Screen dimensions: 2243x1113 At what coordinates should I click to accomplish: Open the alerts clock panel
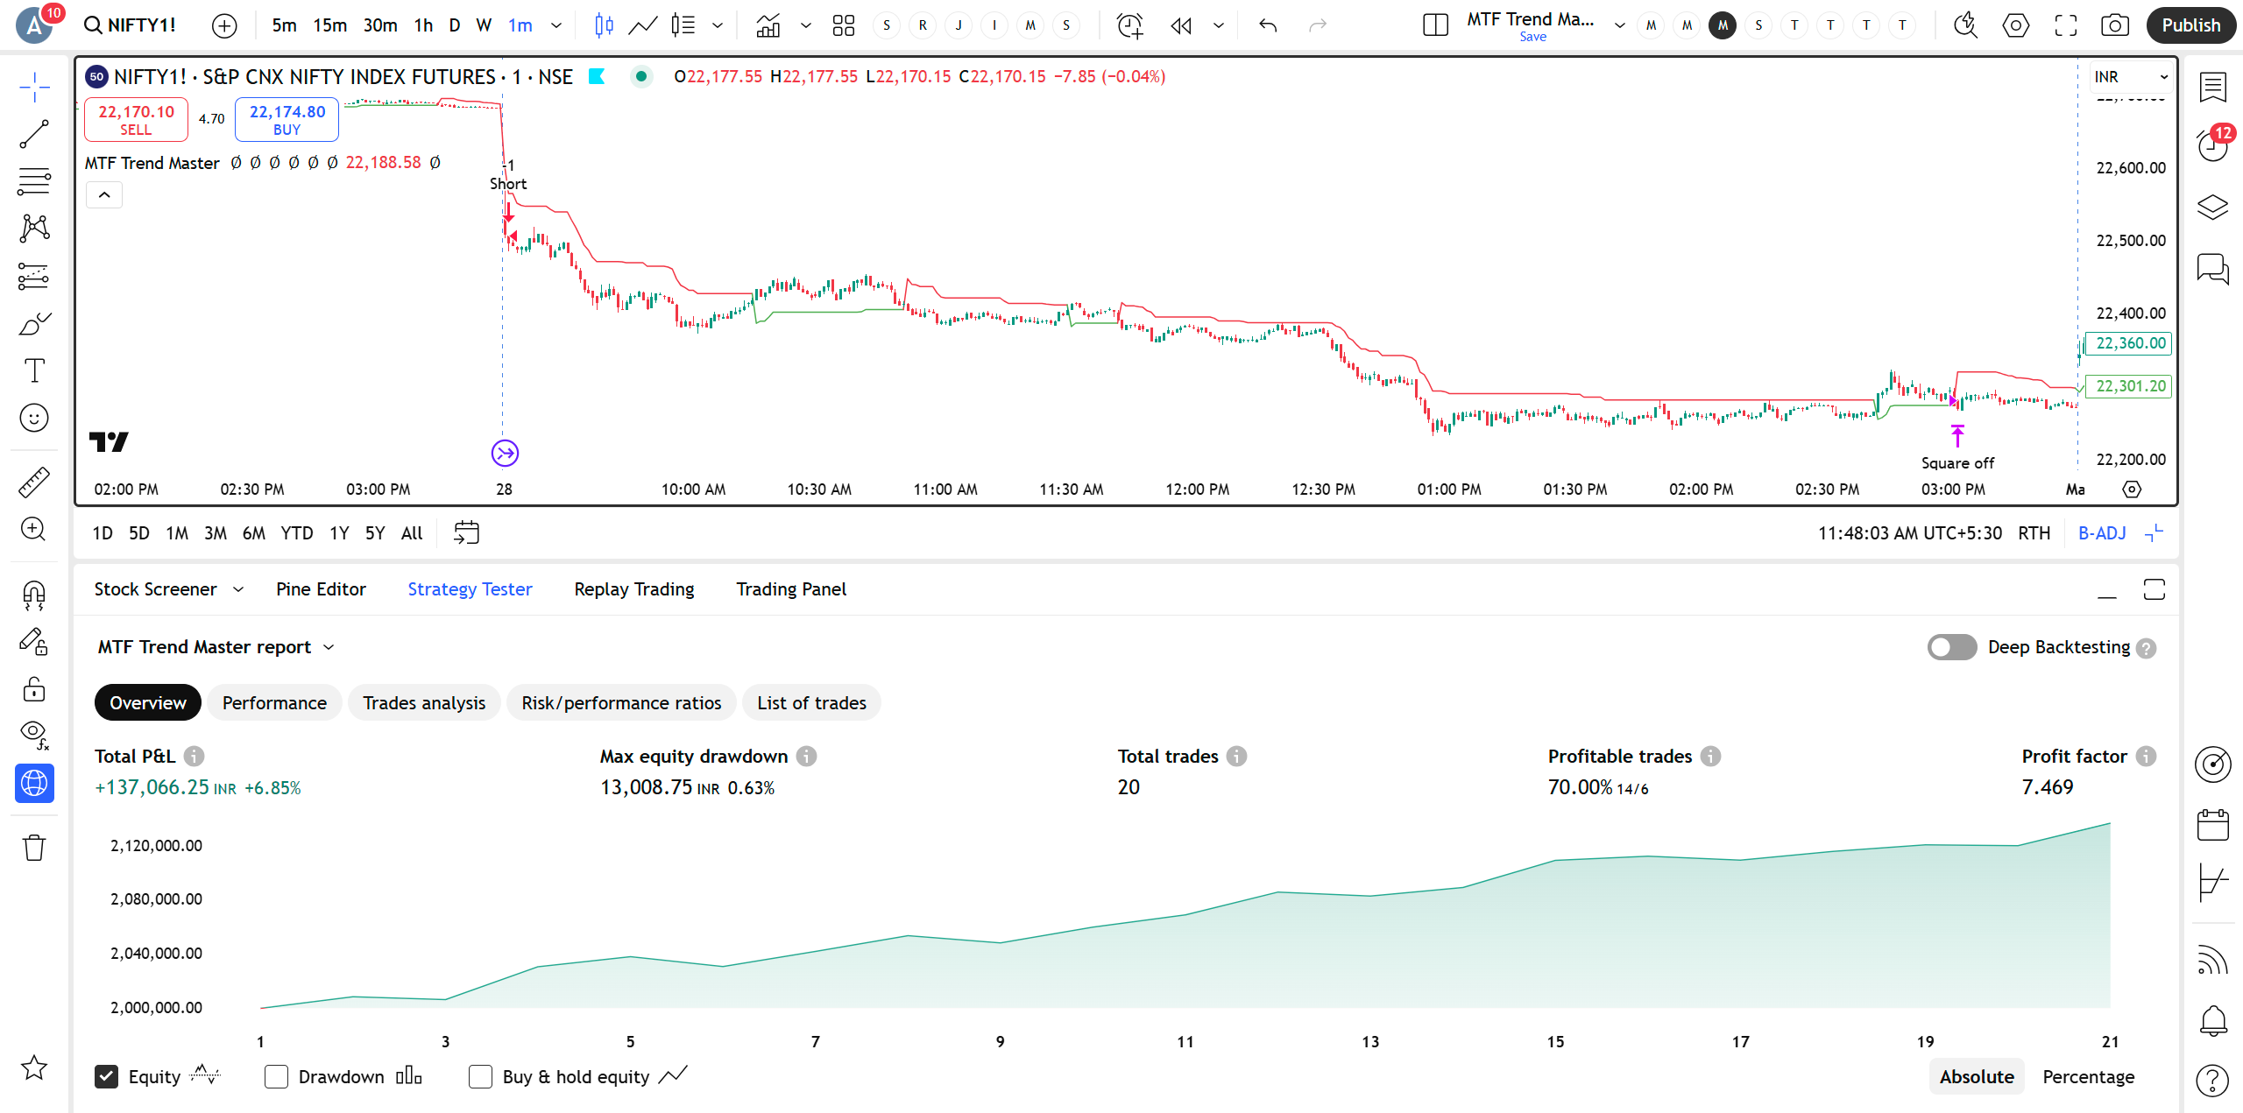(2213, 145)
